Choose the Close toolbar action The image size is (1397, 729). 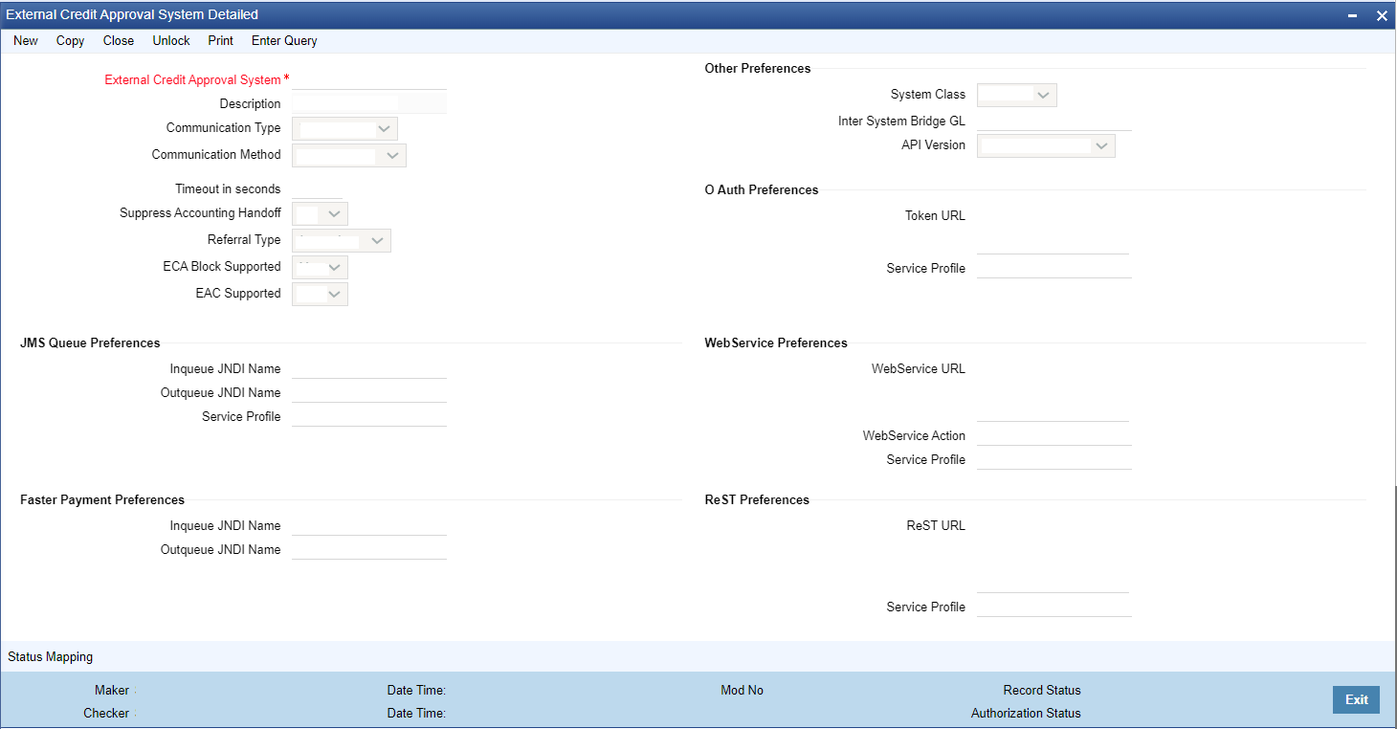[119, 41]
